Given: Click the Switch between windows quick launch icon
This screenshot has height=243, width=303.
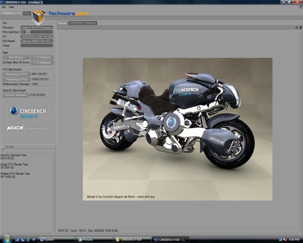Looking at the screenshot, I should pos(23,239).
